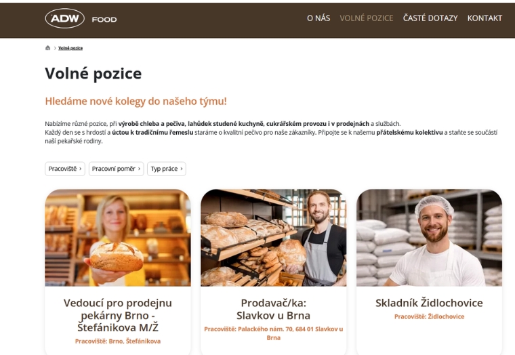Open Vedoucí pro prodejnu pekárny Brno listing
Screen dimensions: 515x355
(118, 315)
